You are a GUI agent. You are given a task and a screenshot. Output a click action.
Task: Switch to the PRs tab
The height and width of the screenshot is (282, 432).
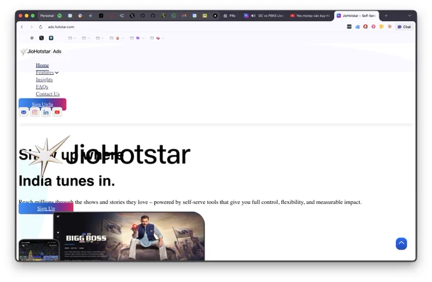pyautogui.click(x=229, y=16)
